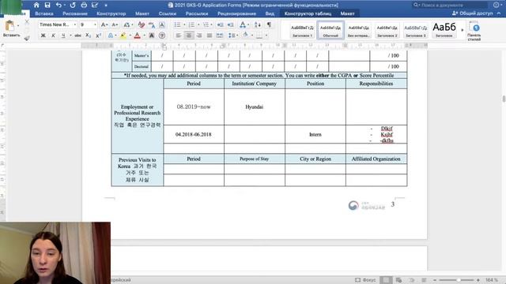Apply strikethrough abc formatting
Image resolution: width=506 pixels, height=284 pixels.
[x=77, y=35]
